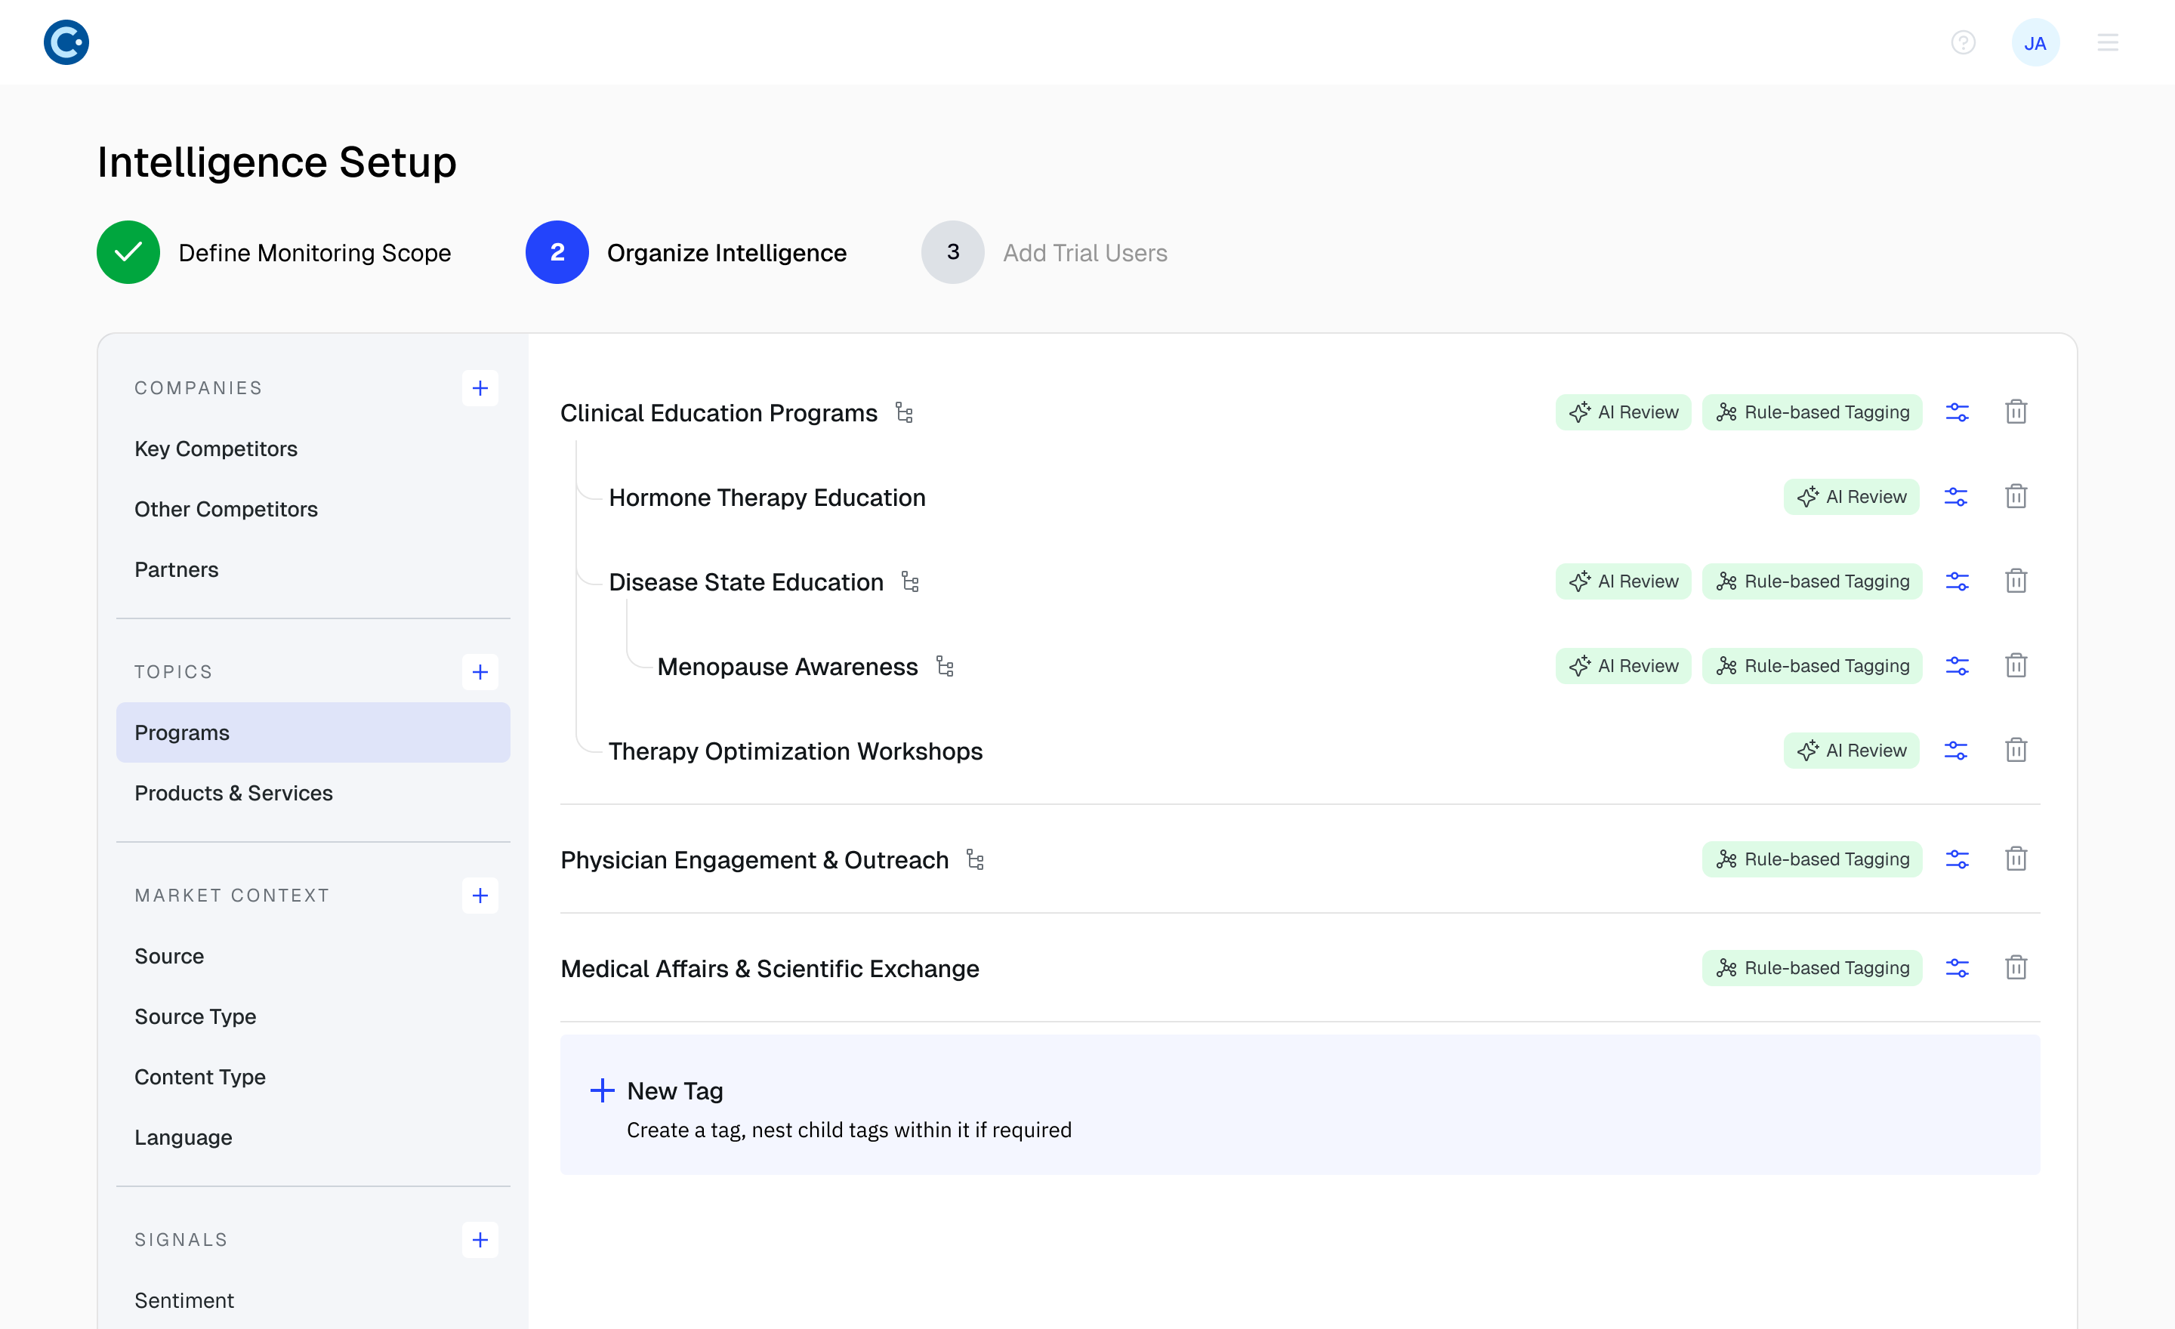Select Organize Intelligence step

(686, 252)
